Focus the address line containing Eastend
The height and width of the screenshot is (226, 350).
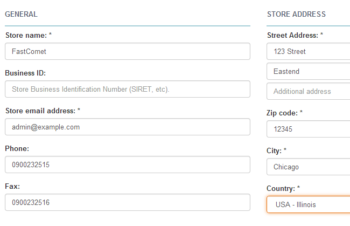tap(308, 72)
